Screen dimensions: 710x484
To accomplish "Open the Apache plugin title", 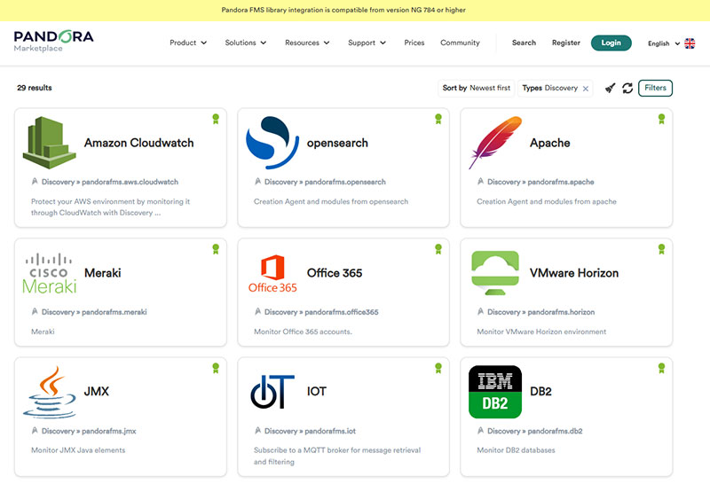I will 549,143.
